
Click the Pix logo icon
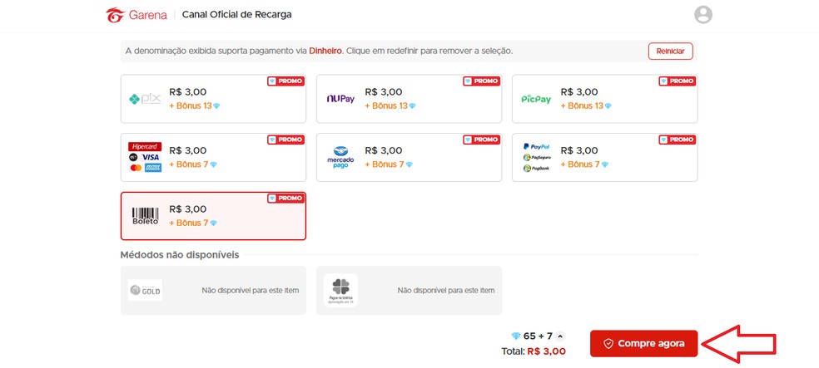tap(145, 99)
